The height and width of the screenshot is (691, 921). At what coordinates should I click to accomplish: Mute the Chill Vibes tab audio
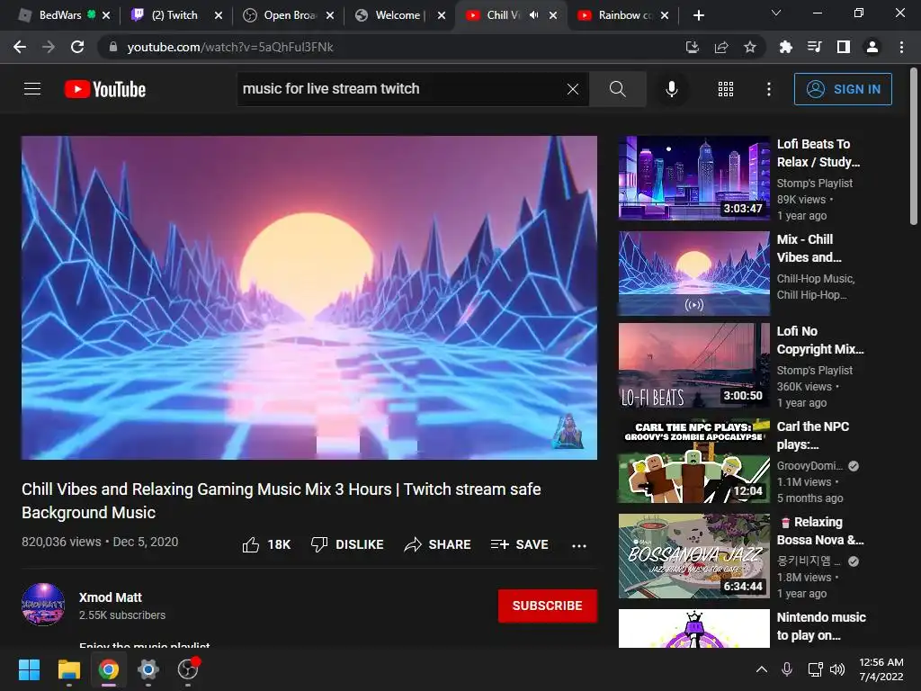pyautogui.click(x=533, y=15)
